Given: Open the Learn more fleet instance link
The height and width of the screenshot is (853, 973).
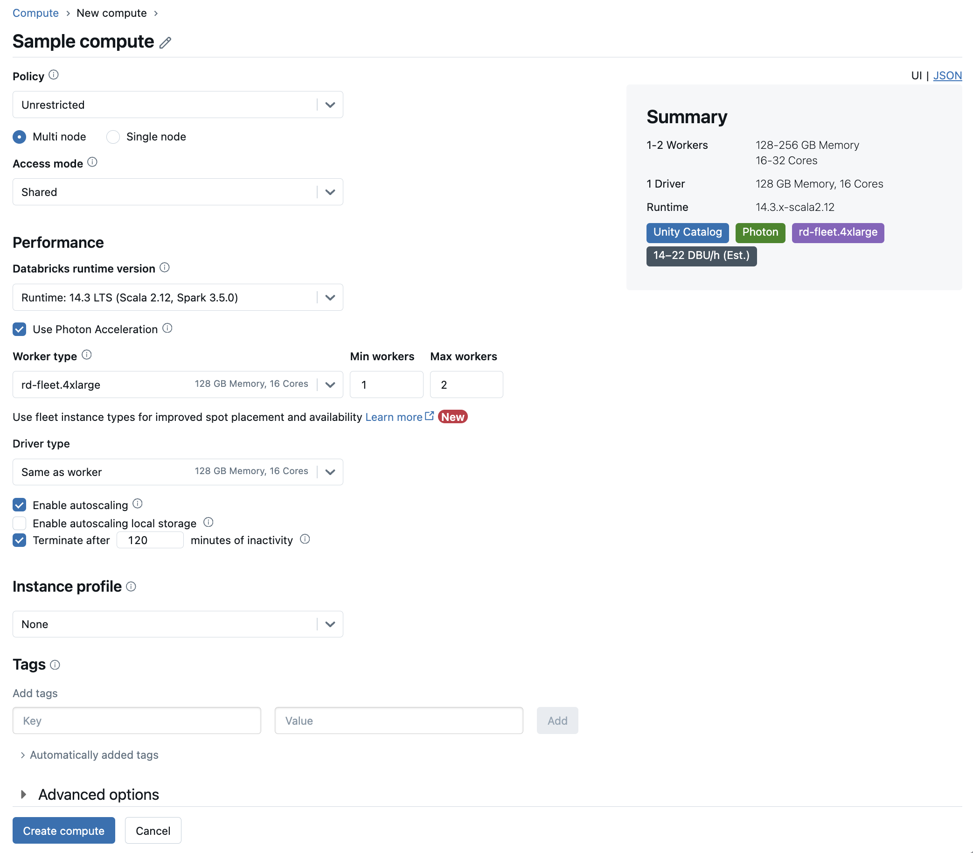Looking at the screenshot, I should [394, 417].
